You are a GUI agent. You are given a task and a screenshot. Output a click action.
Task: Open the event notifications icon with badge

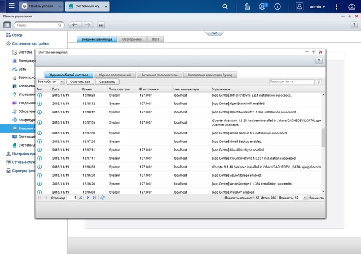pos(263,7)
